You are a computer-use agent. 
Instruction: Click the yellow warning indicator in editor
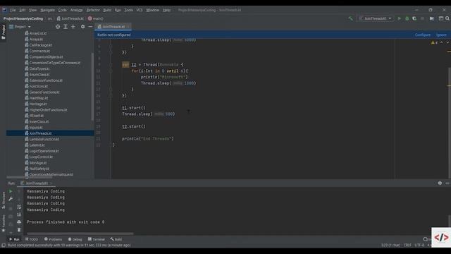[x=434, y=42]
